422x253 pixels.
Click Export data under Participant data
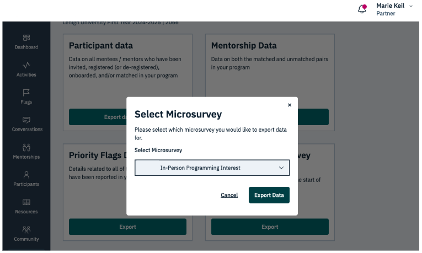pos(97,117)
